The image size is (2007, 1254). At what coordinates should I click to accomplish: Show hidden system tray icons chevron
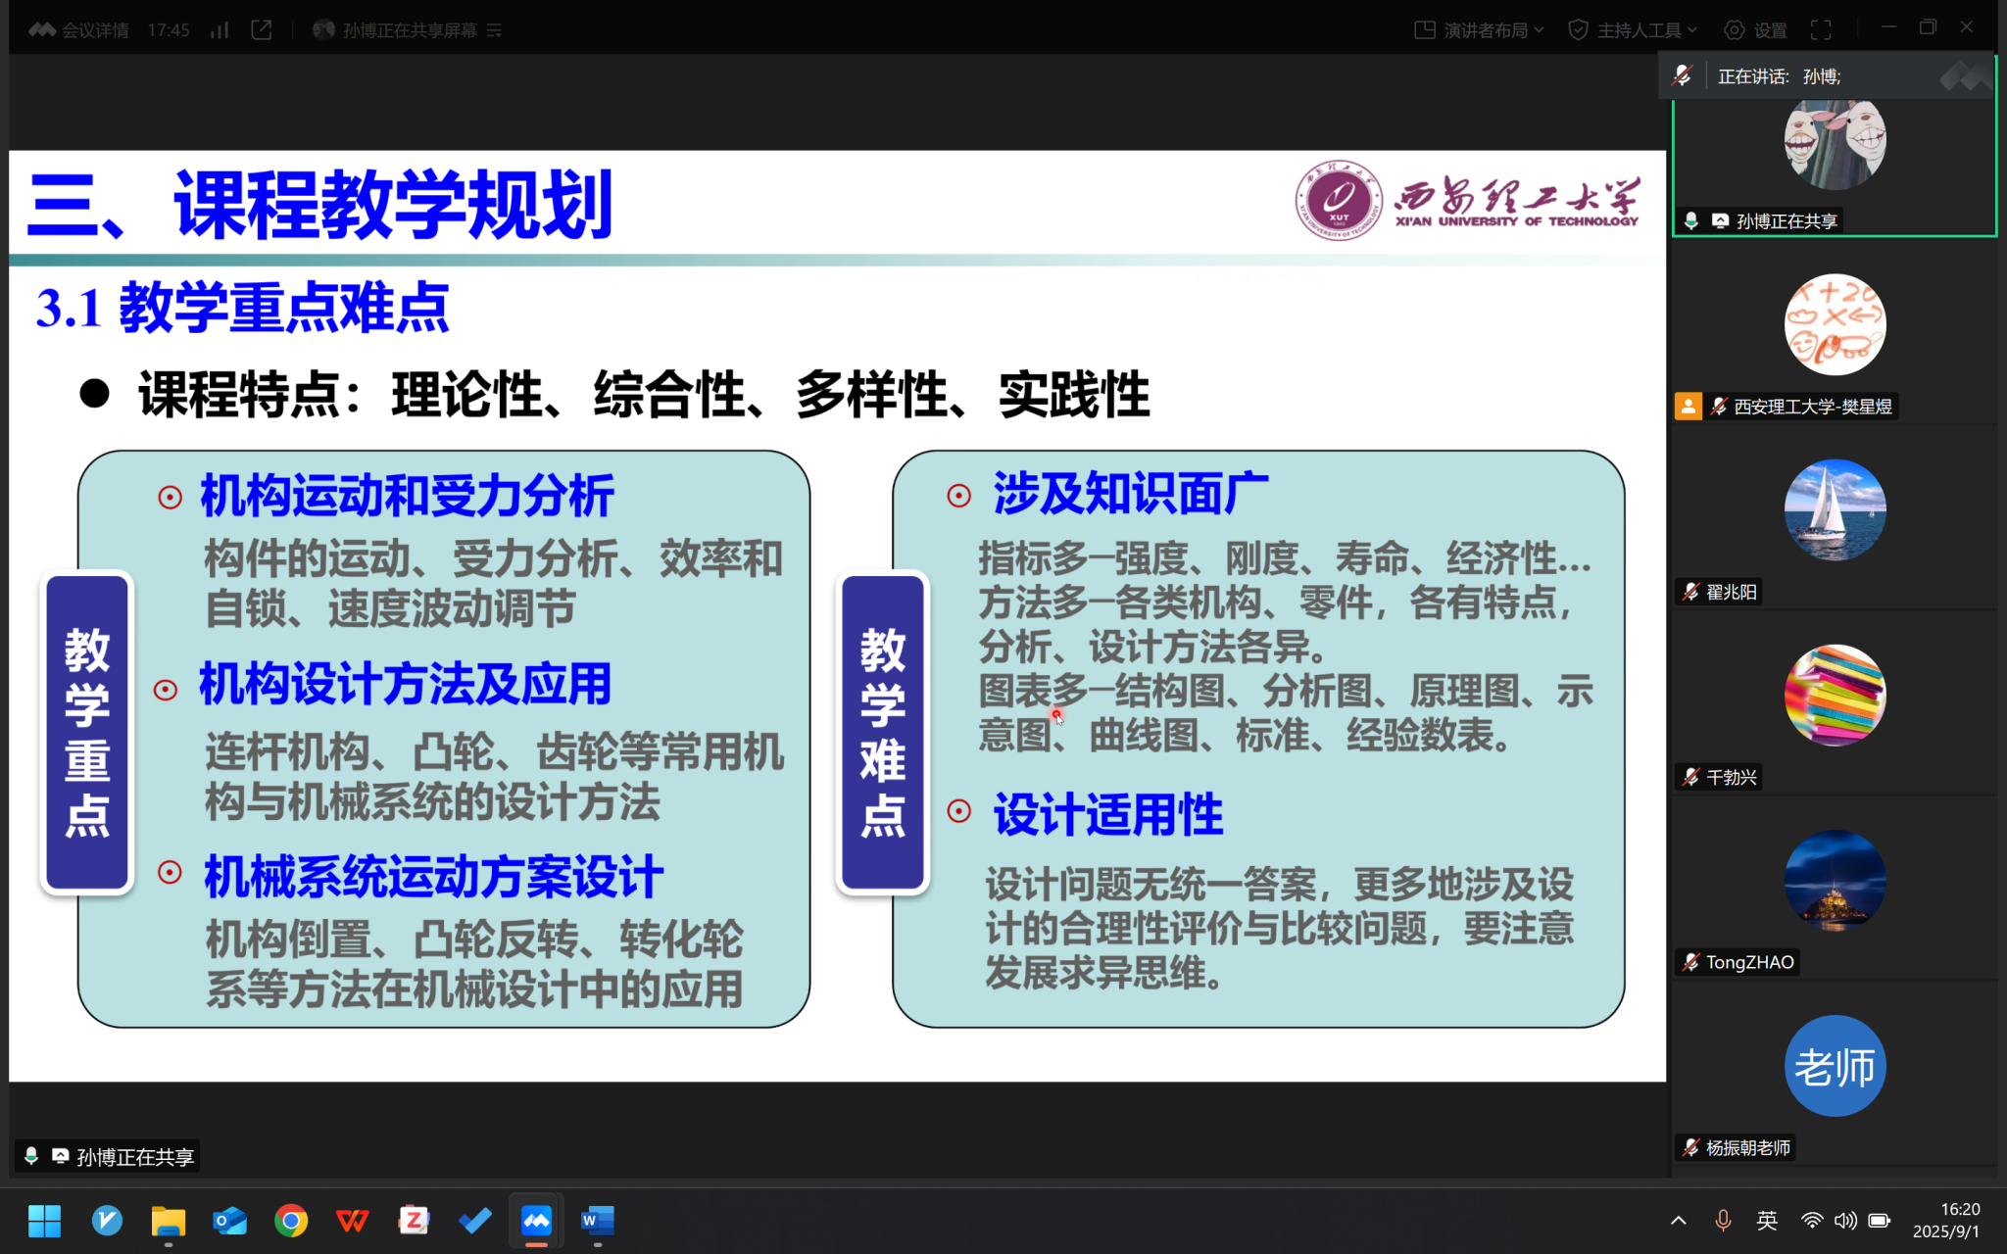pyautogui.click(x=1678, y=1221)
